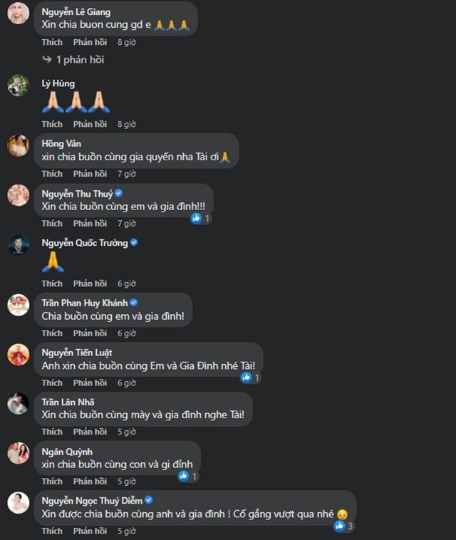Viewport: 456px width, 540px height.
Task: Click Trần Lân Nhã's avatar thumbnail
Action: coord(19,403)
